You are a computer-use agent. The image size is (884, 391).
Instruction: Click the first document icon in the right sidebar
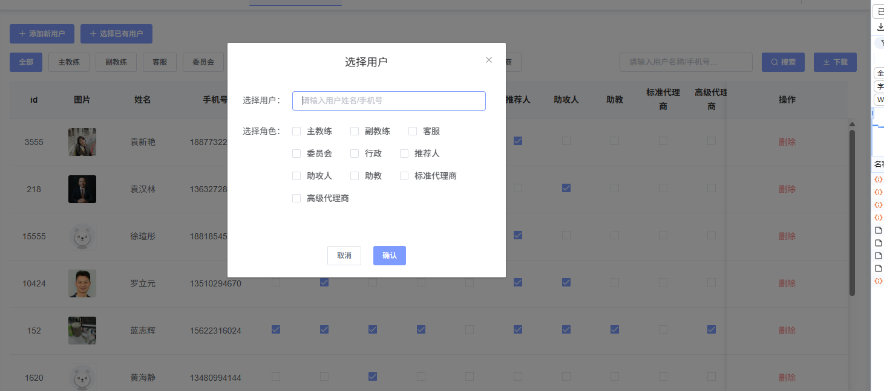tap(879, 230)
